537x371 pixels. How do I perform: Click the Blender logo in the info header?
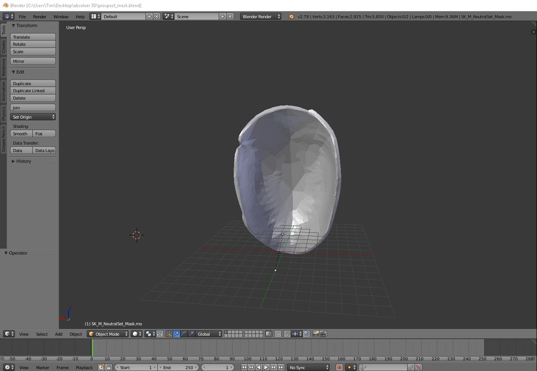point(291,16)
